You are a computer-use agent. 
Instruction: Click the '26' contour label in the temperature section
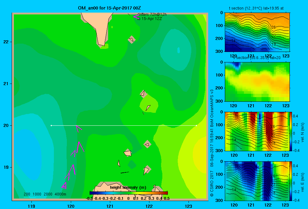[x=274, y=27]
